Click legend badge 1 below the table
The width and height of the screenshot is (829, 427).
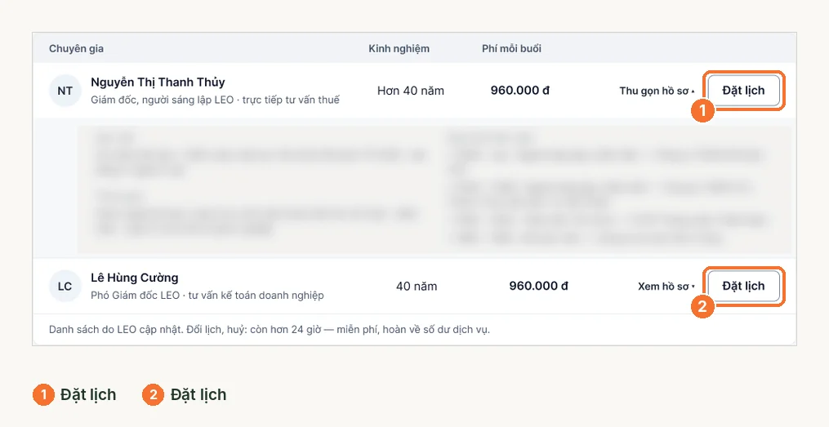pyautogui.click(x=43, y=395)
